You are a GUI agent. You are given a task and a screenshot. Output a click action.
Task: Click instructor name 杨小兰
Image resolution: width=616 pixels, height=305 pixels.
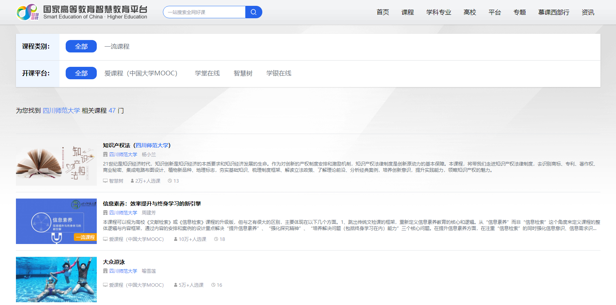coord(149,155)
